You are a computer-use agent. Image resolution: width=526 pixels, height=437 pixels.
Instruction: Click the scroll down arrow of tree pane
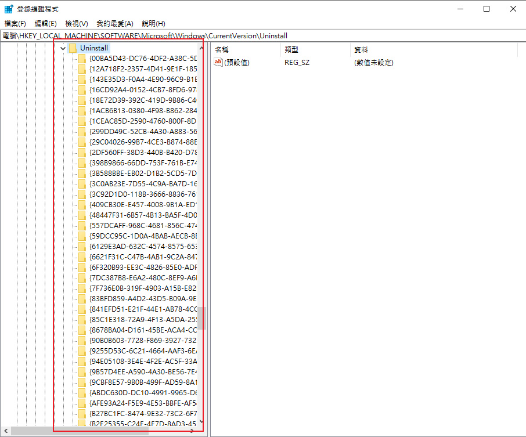[x=201, y=422]
